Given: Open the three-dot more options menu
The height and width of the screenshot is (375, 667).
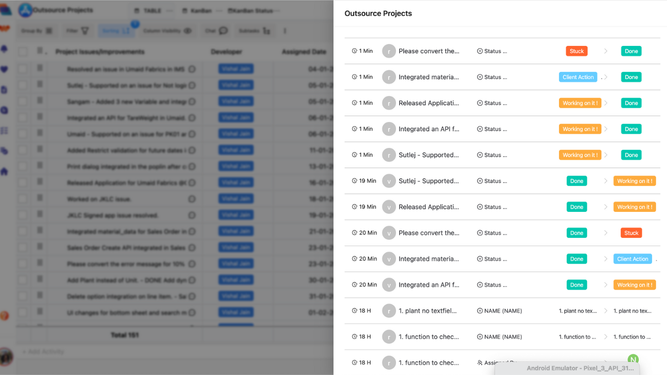Looking at the screenshot, I should 285,31.
